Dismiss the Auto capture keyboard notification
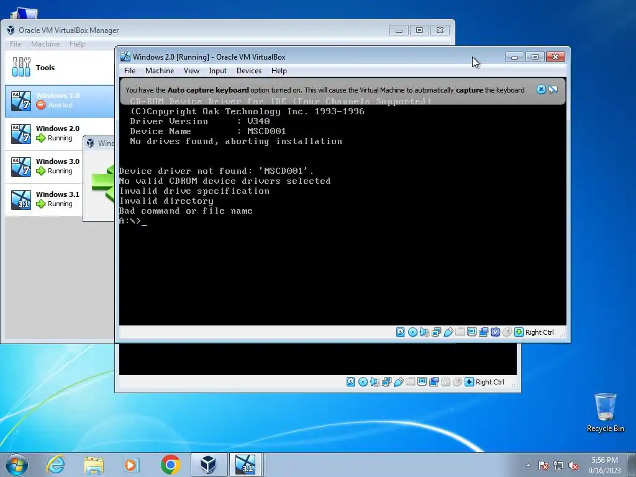This screenshot has height=477, width=636. (x=541, y=89)
